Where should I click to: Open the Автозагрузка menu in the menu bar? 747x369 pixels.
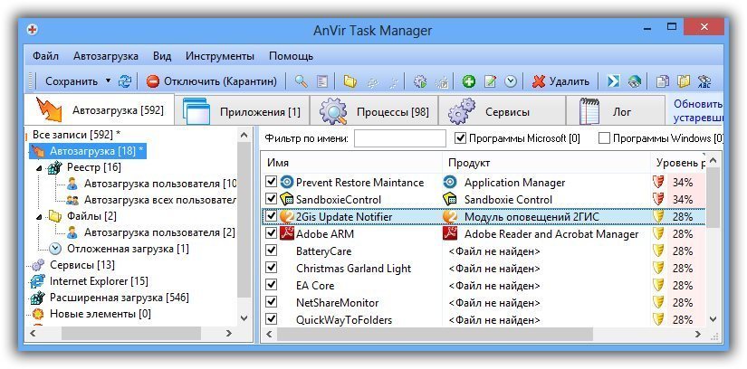(106, 56)
